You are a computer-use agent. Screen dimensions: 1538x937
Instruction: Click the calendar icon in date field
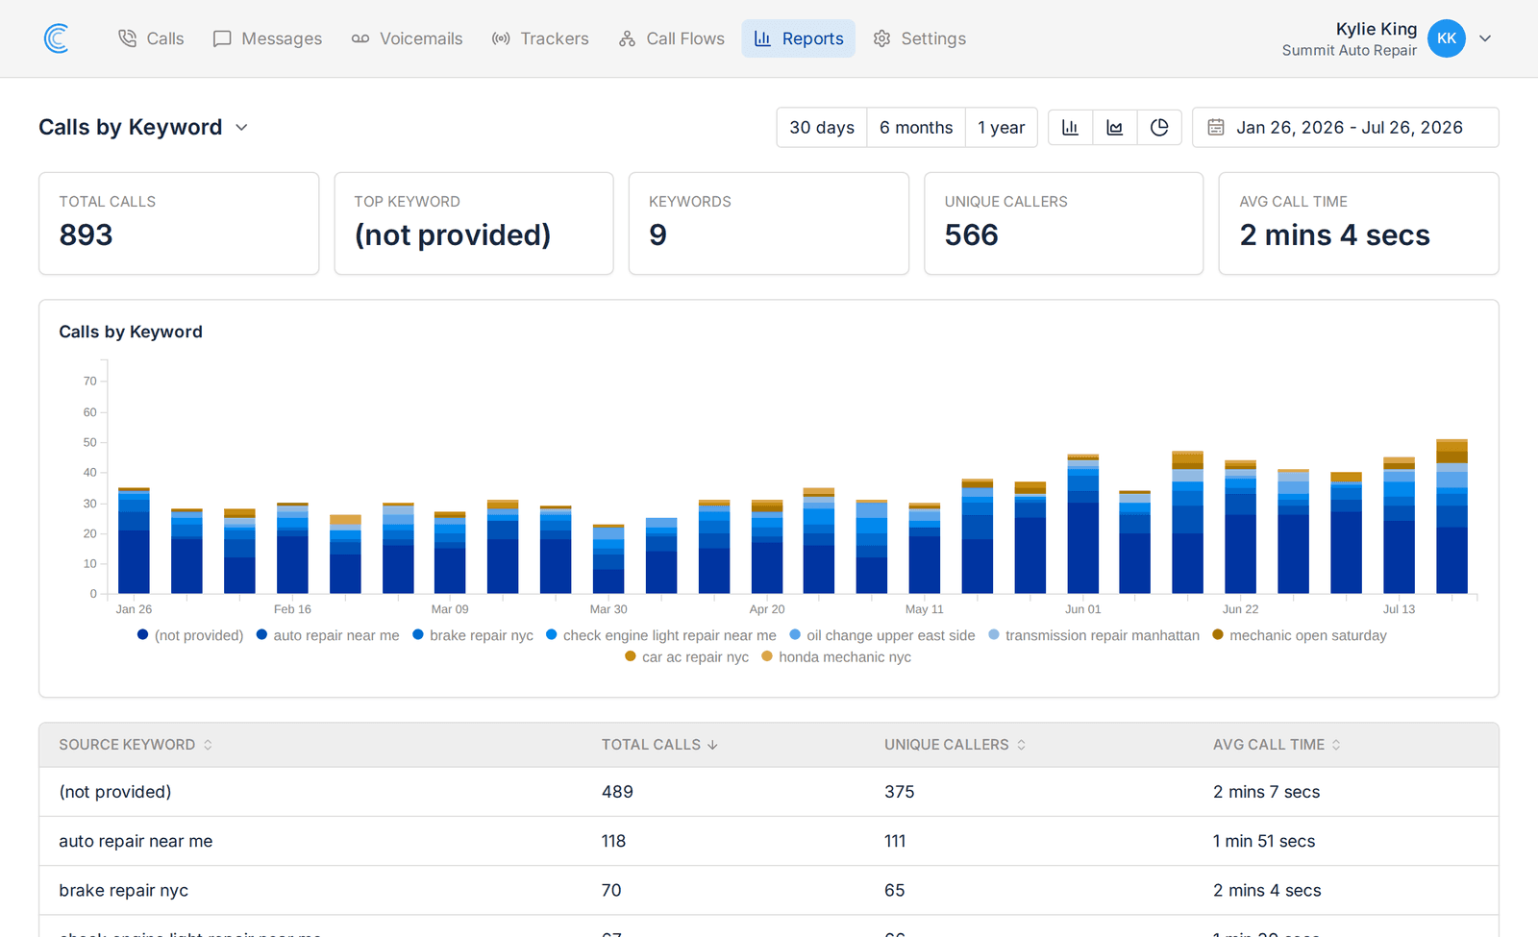1216,127
